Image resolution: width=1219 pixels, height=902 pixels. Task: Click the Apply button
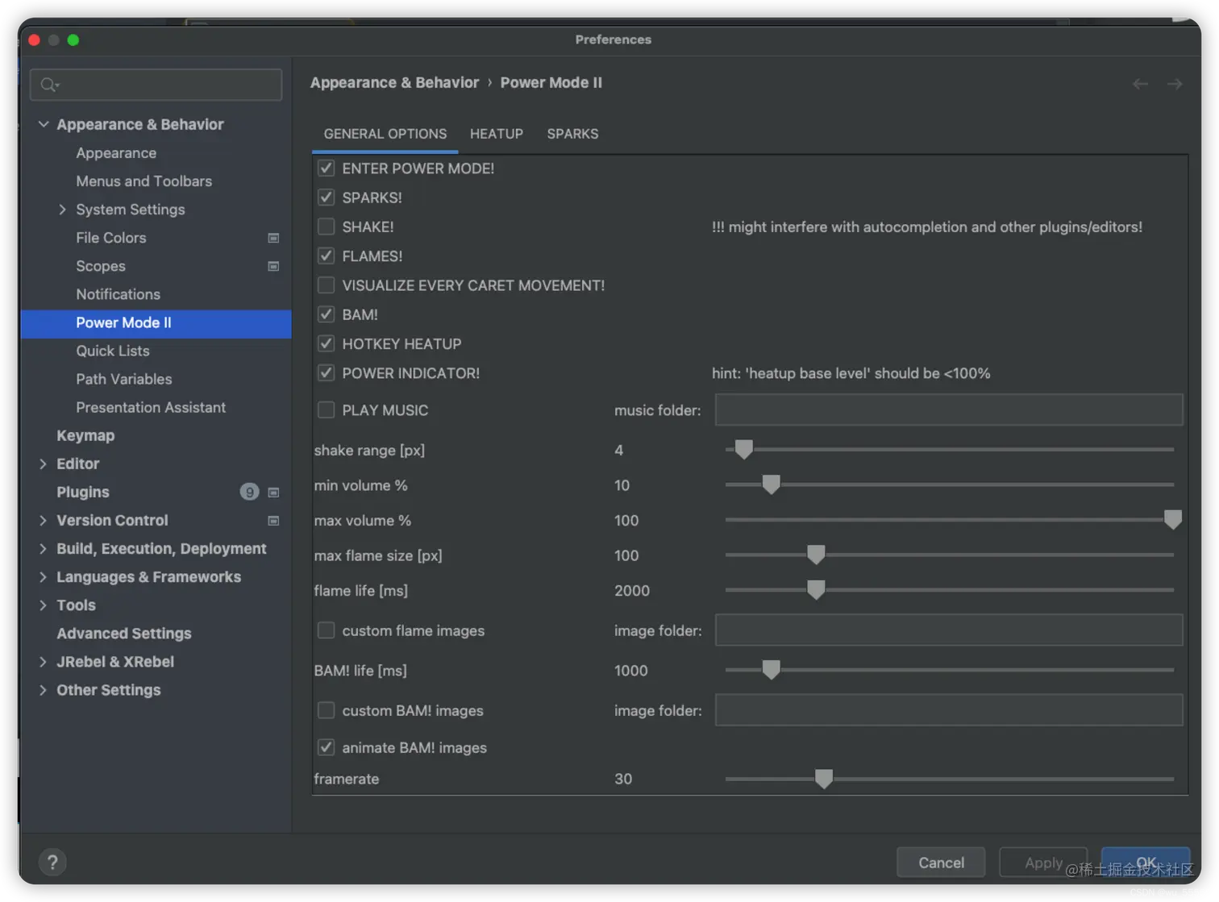(1043, 863)
